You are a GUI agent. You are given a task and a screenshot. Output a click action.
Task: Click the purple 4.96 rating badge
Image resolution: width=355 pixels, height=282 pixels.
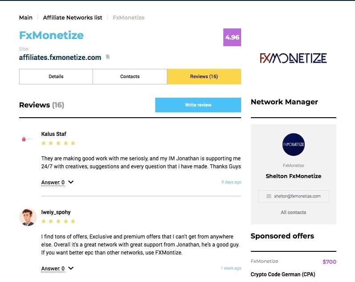[x=232, y=37]
